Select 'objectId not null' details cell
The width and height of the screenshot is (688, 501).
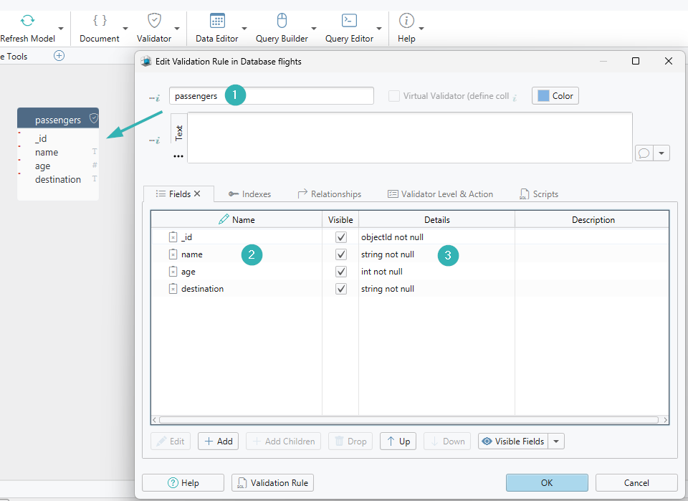point(436,237)
